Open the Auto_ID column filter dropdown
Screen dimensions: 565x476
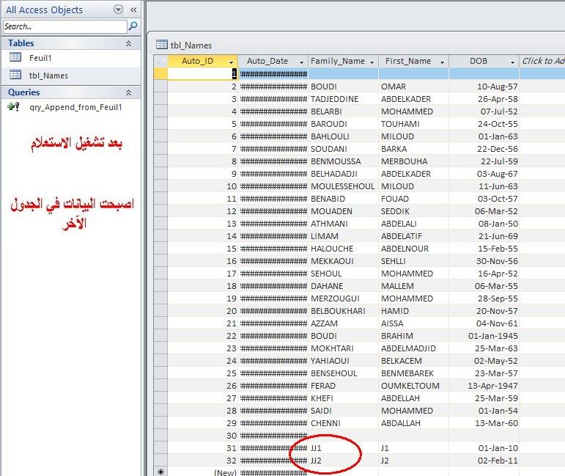coord(232,62)
